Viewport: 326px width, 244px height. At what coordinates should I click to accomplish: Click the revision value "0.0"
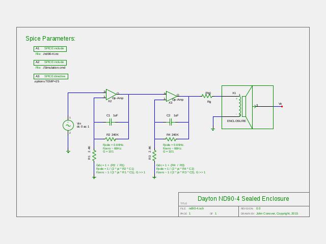point(258,208)
